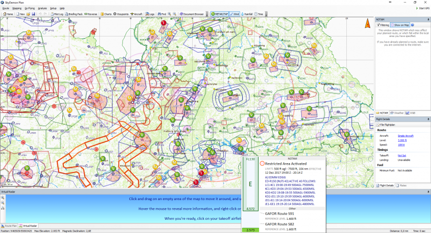Open a route with the folder icon
Viewport: 431px width, 233px height.
[28, 14]
